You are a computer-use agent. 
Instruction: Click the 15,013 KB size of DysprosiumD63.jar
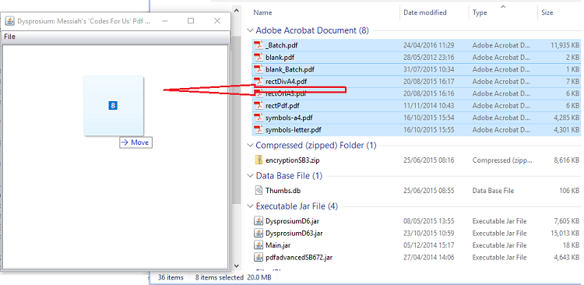565,233
